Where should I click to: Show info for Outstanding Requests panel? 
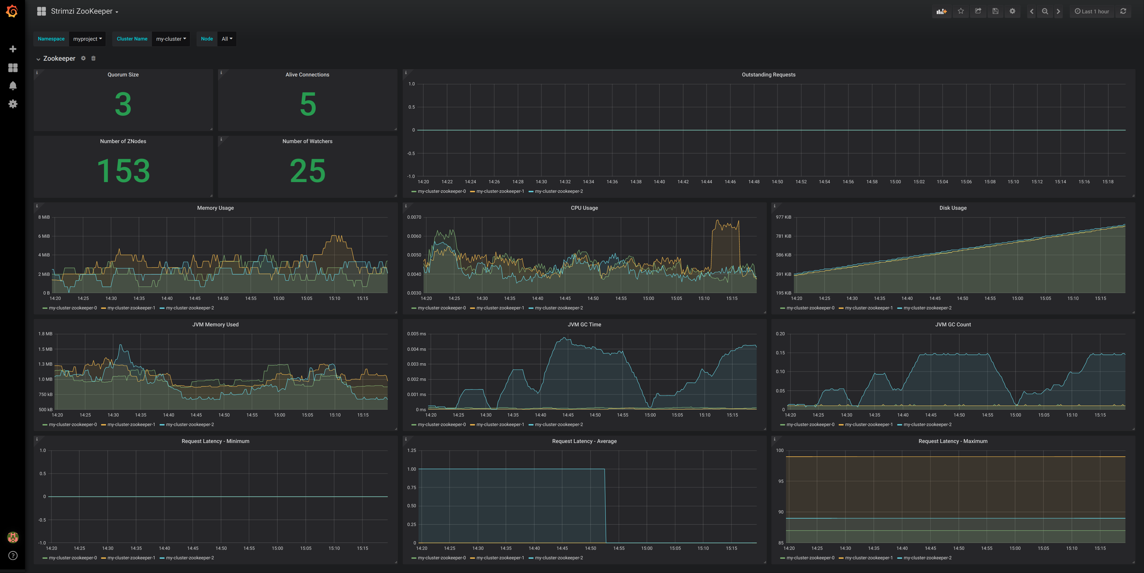click(405, 72)
